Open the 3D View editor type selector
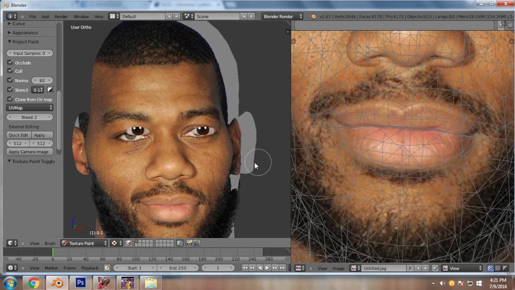 coord(12,243)
